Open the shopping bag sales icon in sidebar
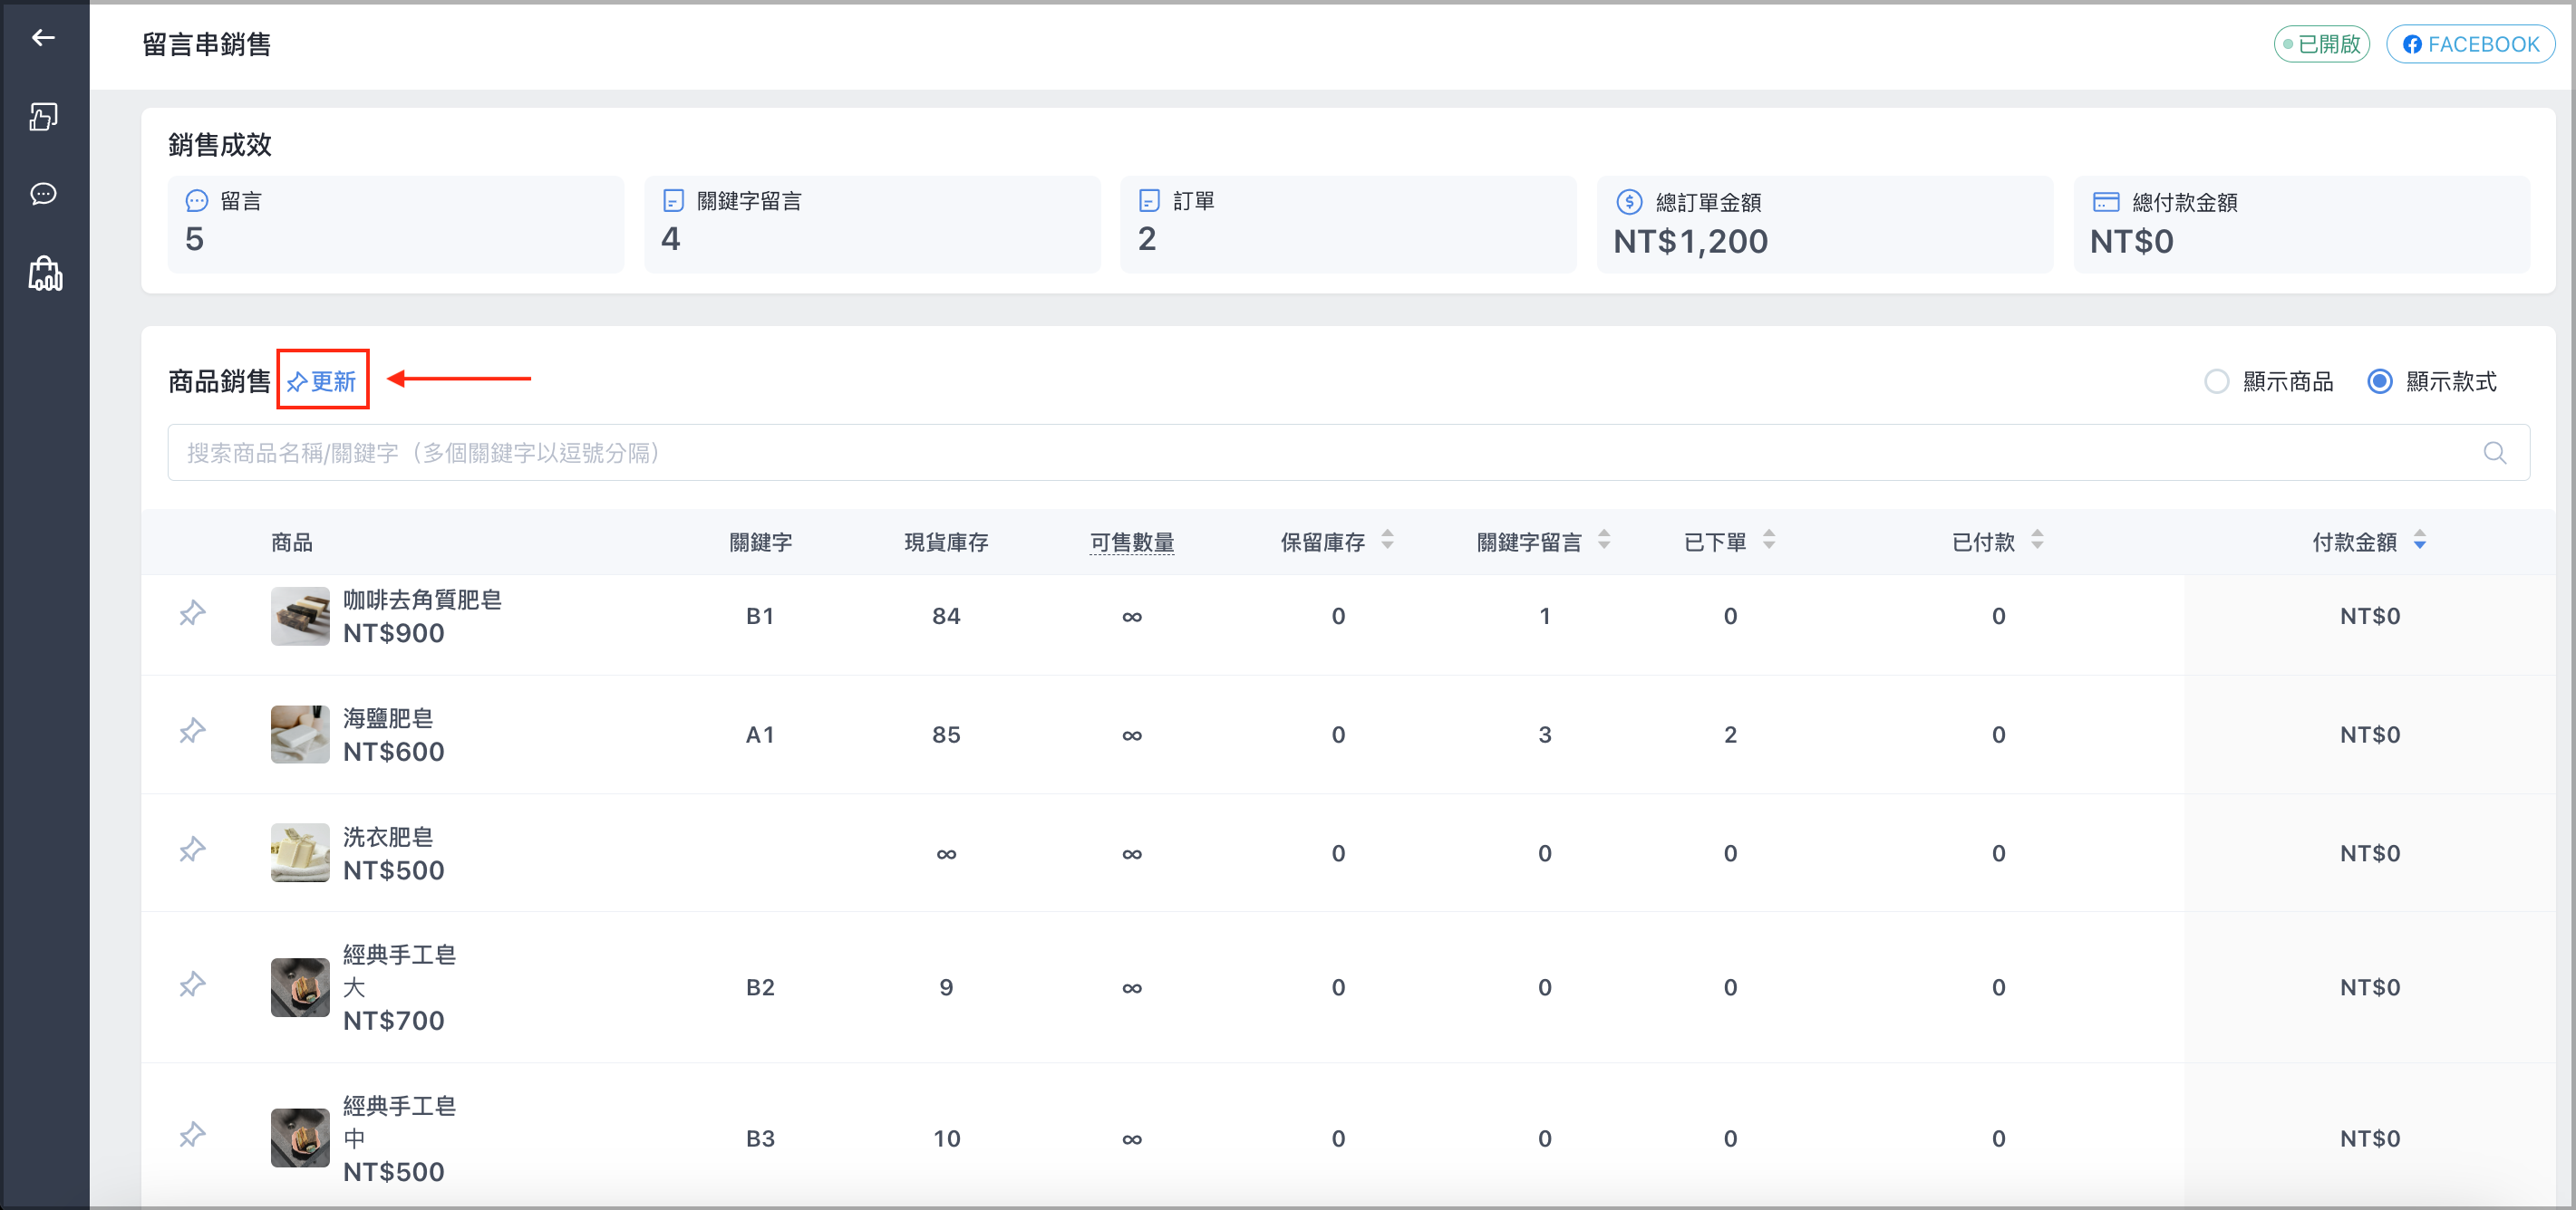The height and width of the screenshot is (1210, 2576). (45, 273)
